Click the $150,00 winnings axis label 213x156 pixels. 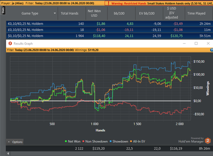[x=199, y=62]
